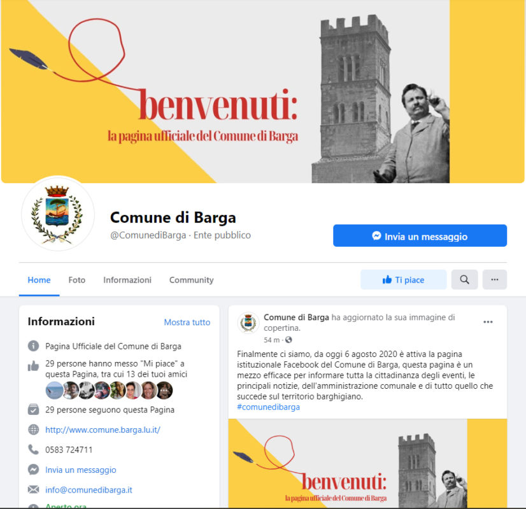
Task: Open the page three-dots more options menu
Action: click(494, 279)
